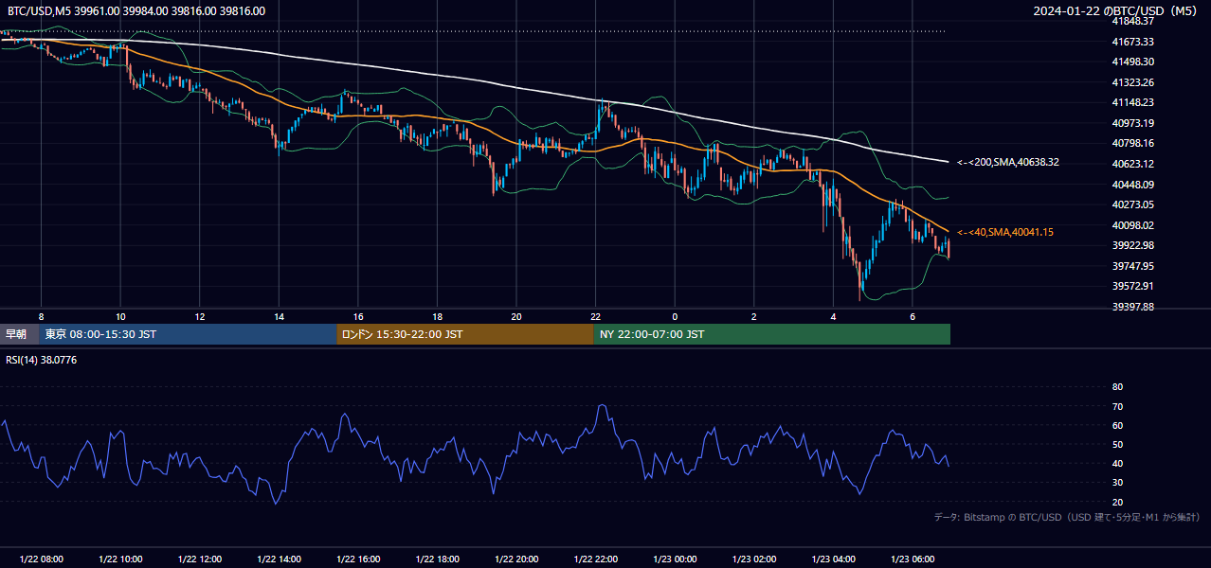Click the bottom time label 1/22 20:00

[x=515, y=559]
